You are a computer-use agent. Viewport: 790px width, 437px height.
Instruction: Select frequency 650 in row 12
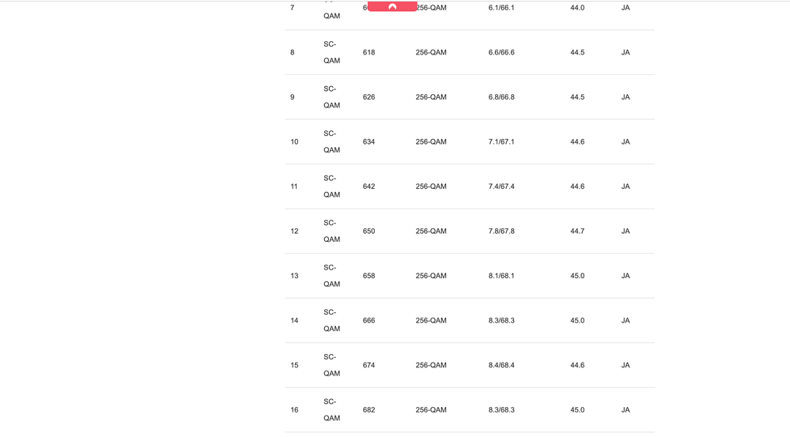click(369, 231)
